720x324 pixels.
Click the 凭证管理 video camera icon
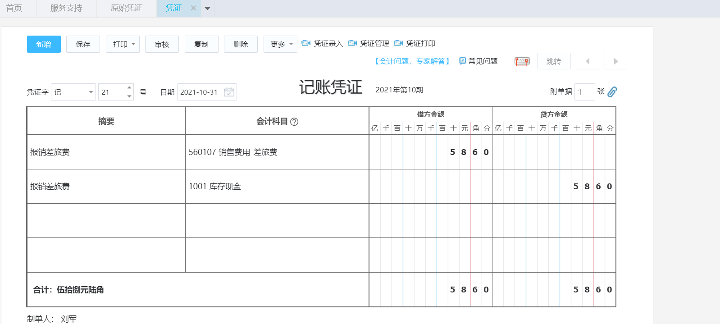click(x=352, y=43)
